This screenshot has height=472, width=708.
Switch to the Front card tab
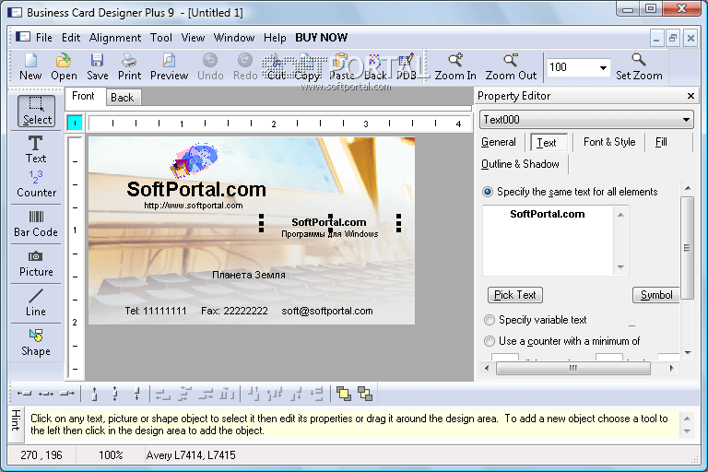83,96
